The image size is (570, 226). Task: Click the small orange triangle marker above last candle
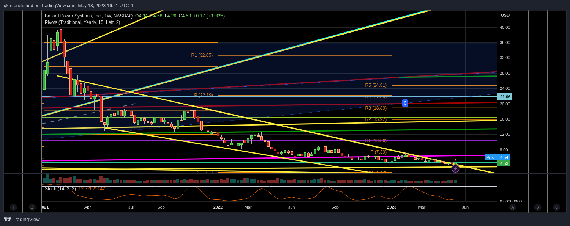[455, 160]
